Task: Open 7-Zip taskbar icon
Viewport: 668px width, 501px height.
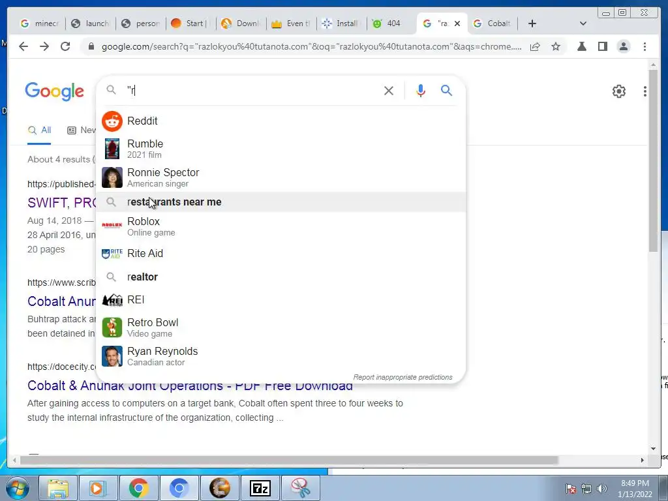Action: [260, 488]
